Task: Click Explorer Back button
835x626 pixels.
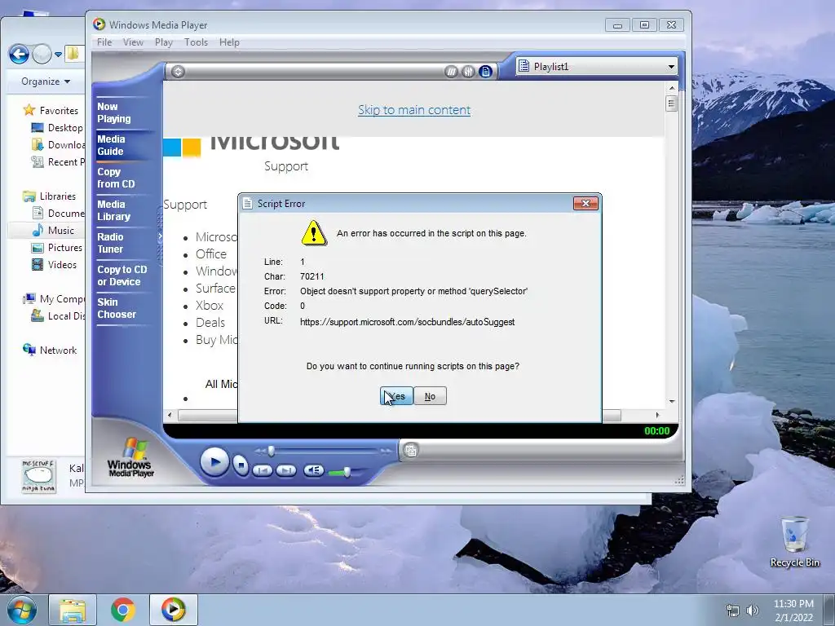Action: (19, 54)
